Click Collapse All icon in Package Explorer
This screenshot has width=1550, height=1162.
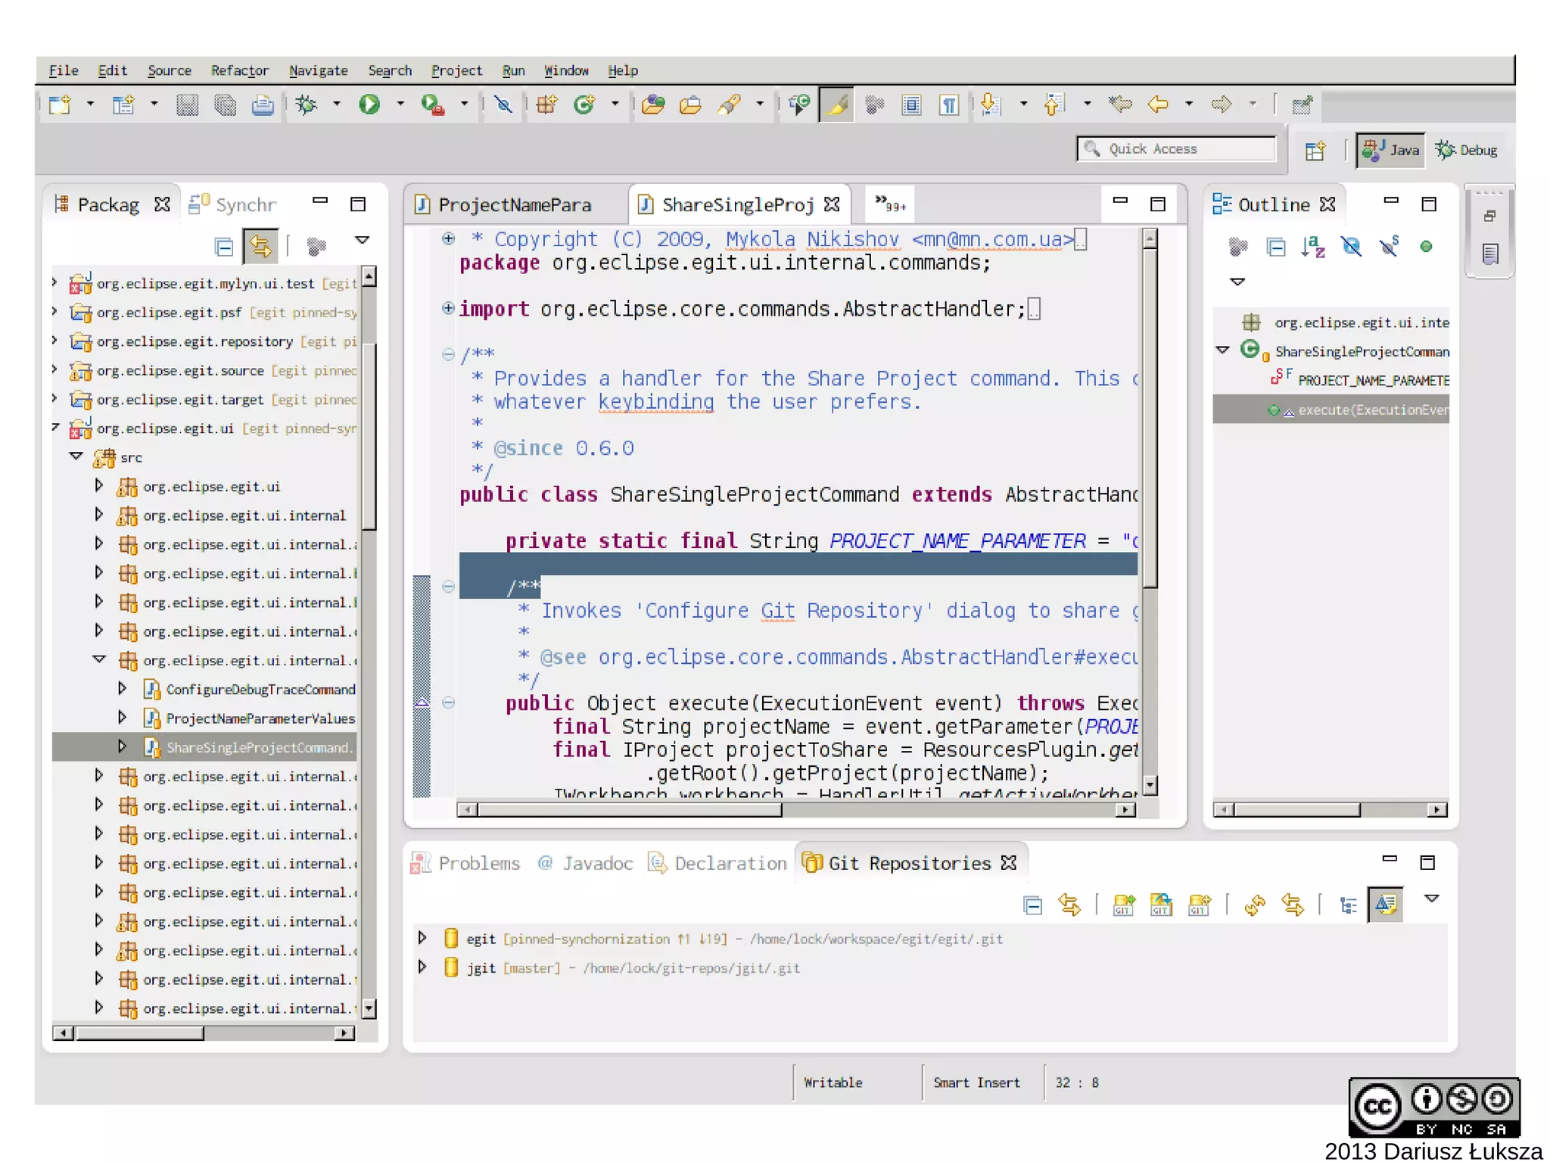pos(224,247)
